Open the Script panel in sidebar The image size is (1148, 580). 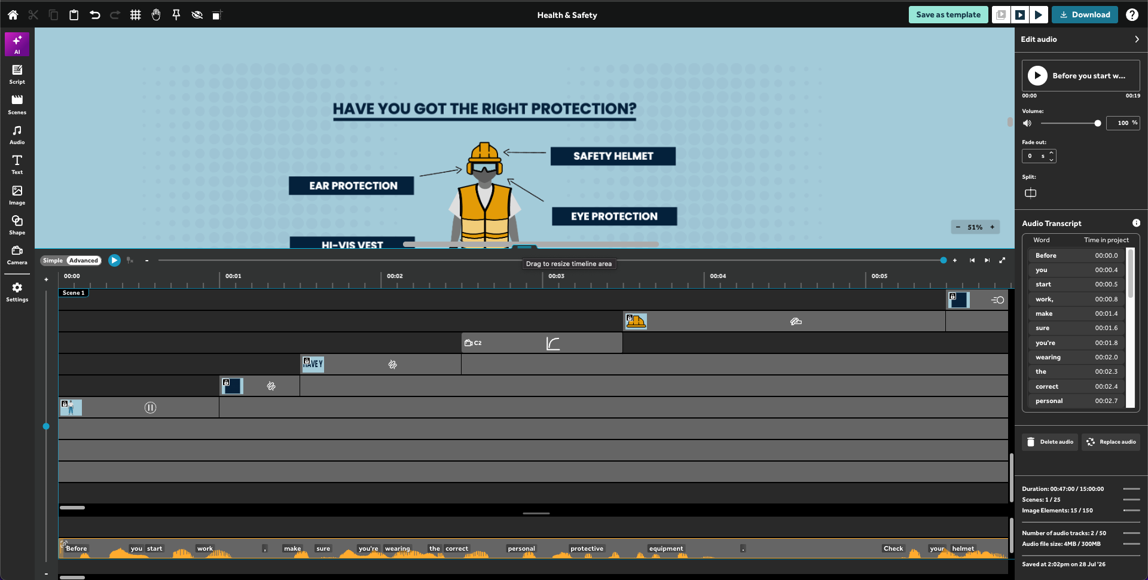(17, 74)
